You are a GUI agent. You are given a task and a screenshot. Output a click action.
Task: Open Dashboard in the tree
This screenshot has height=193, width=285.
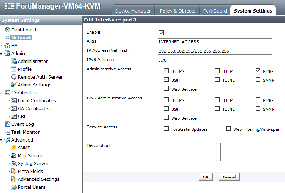24,30
